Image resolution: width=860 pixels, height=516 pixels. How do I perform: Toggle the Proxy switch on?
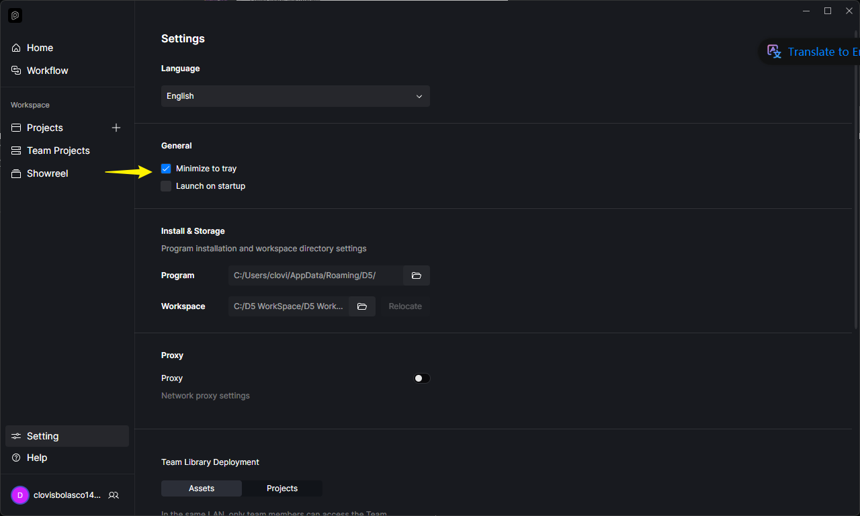[x=421, y=378]
